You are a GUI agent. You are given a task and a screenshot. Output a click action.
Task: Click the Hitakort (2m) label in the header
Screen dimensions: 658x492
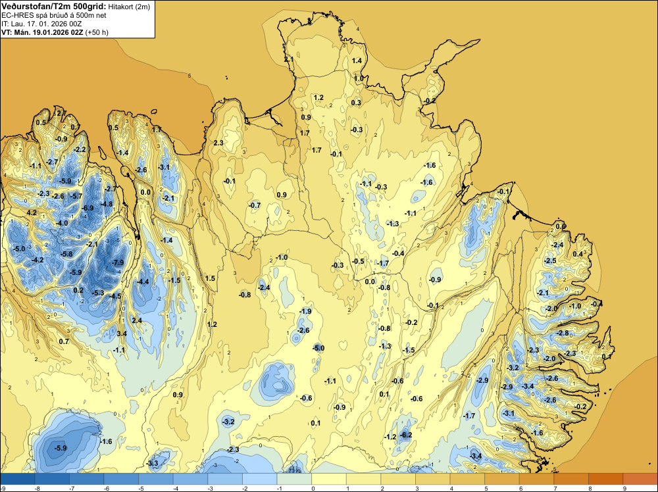point(129,7)
